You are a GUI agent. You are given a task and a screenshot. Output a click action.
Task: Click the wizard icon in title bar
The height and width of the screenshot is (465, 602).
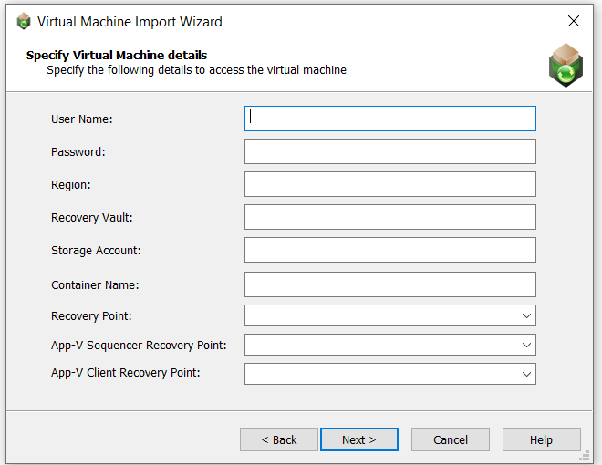click(x=24, y=22)
